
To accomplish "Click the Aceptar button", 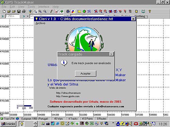I will (86, 73).
